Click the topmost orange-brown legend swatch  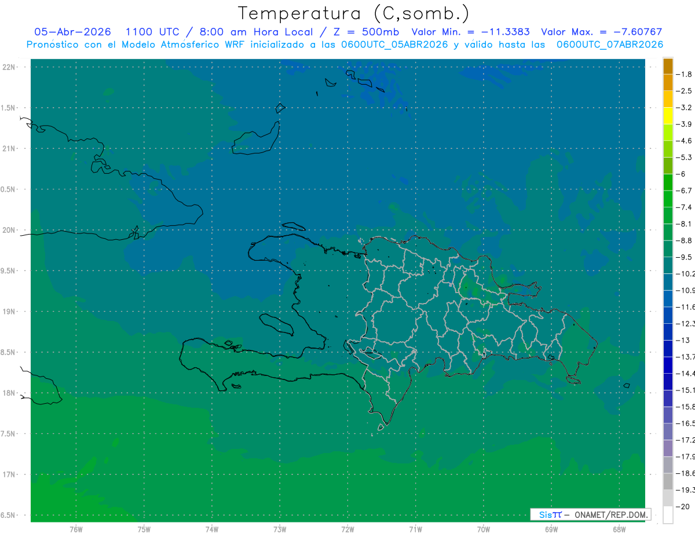(x=668, y=67)
